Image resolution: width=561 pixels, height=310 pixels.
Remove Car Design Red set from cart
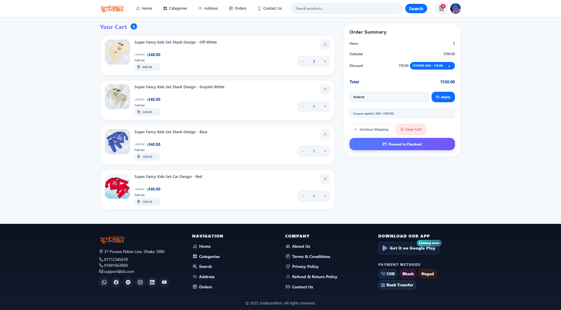tap(325, 179)
